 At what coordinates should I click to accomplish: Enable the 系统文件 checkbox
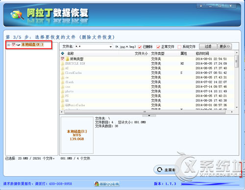click(x=179, y=47)
